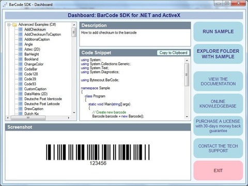Screen dimensions: 248x186
Task: Open the ONLINE KNOWLEDGEBASE
Action: click(218, 104)
